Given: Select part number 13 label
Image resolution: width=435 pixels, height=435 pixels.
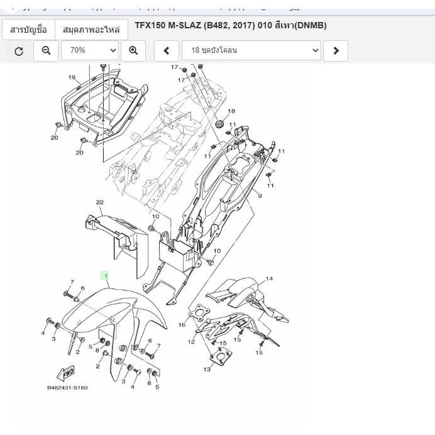Looking at the screenshot, I should coord(207,369).
